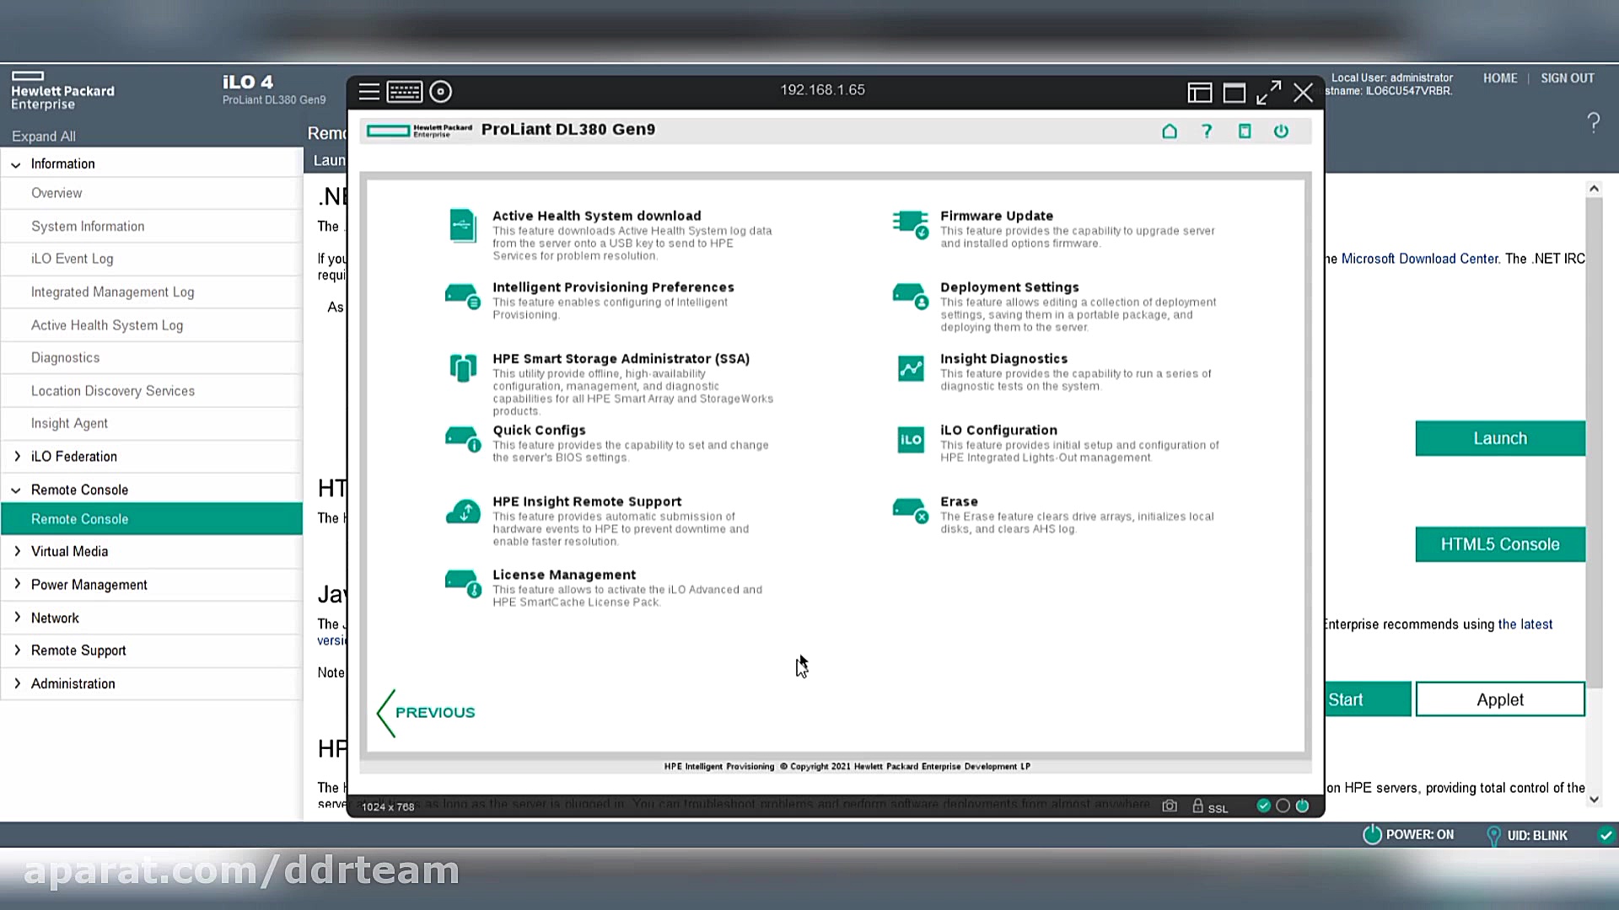The image size is (1619, 910).
Task: Switch console to docked layout icon
Action: click(x=1199, y=93)
